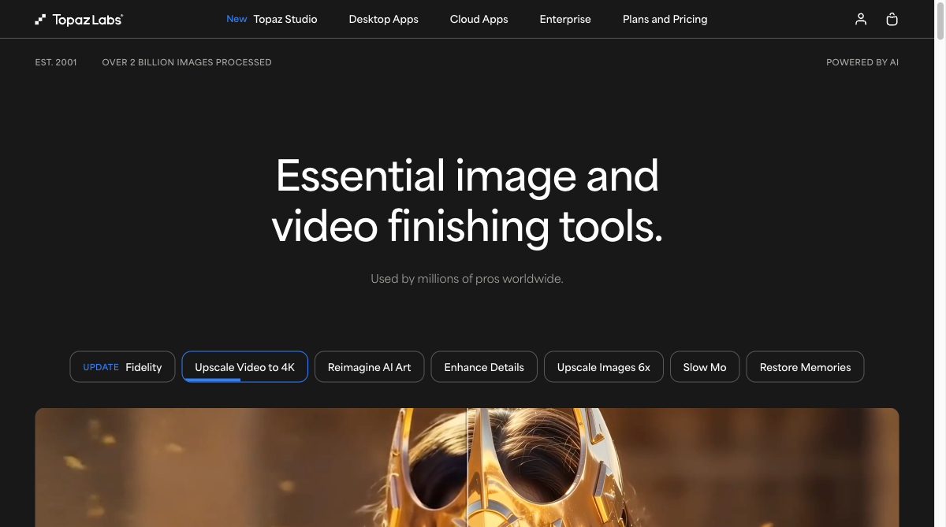The width and height of the screenshot is (946, 527).
Task: Click the blue UPDATE label on Fidelity
Action: tap(101, 367)
